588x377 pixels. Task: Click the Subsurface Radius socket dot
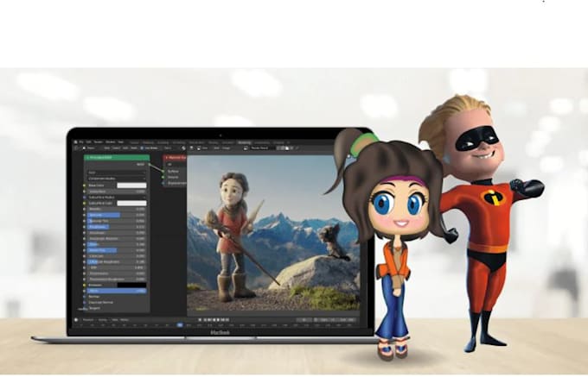85,198
